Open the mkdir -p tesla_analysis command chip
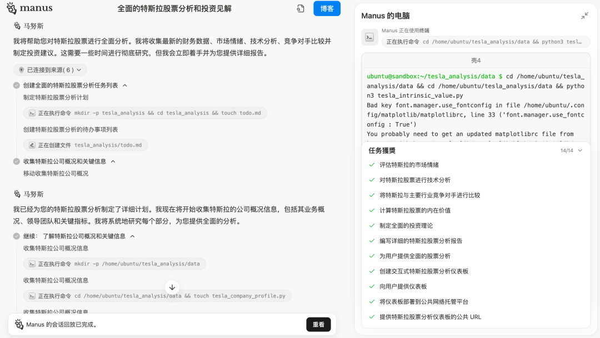This screenshot has width=600, height=338. (145, 113)
